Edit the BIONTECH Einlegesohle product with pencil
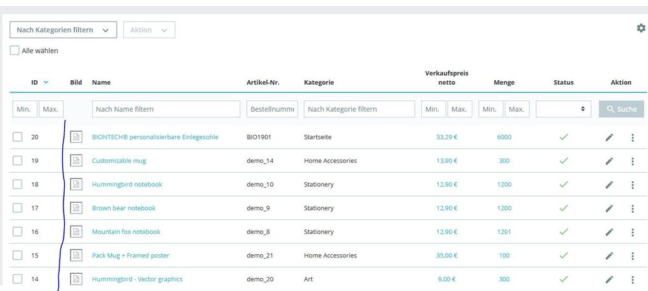Image resolution: width=648 pixels, height=291 pixels. [x=609, y=137]
